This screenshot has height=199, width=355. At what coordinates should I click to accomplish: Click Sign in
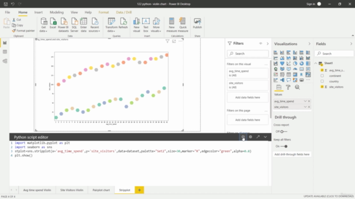(311, 4)
